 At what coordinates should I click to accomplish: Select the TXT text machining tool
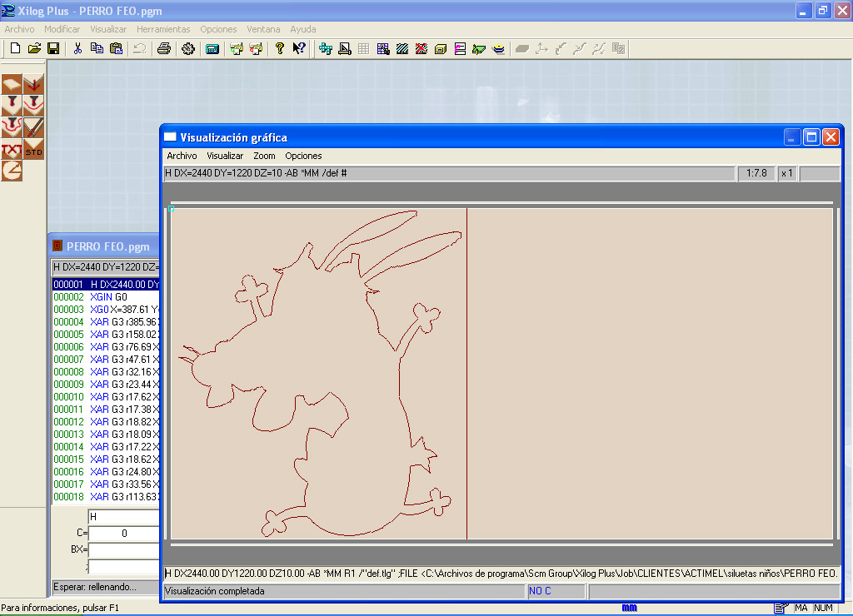point(12,150)
